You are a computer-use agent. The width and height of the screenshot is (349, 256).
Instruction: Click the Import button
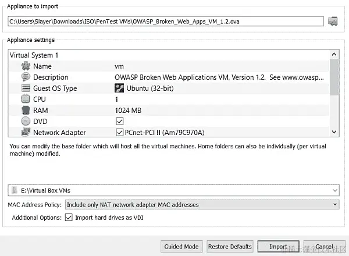(278, 247)
